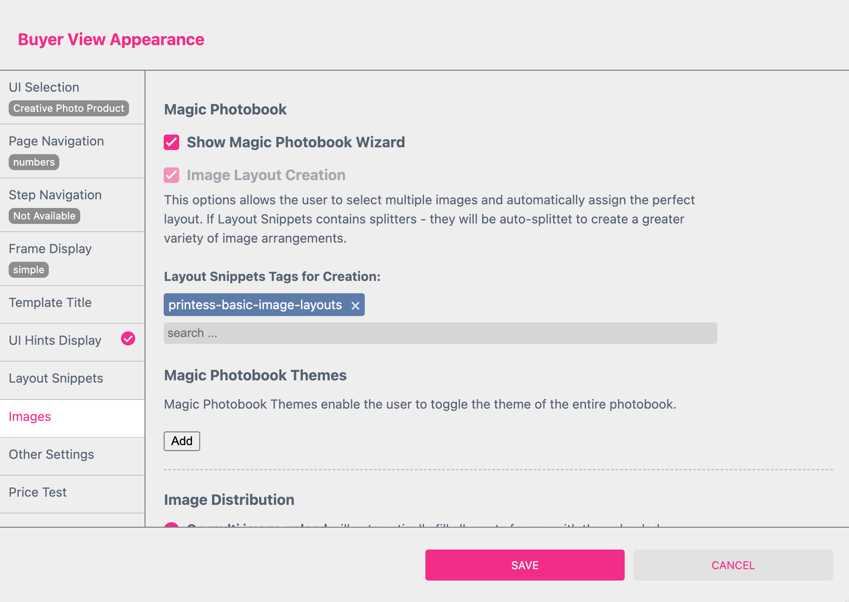This screenshot has height=602, width=849.
Task: Switch to the Layout Snippets section
Action: point(72,380)
